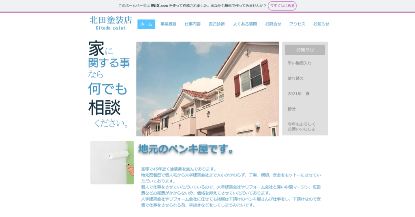
Task: Open the 自己診断 menu item
Action: [216, 24]
